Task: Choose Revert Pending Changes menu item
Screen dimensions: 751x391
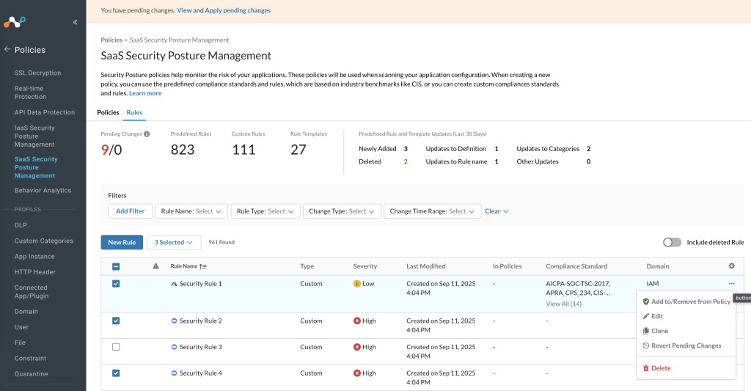Action: click(686, 346)
